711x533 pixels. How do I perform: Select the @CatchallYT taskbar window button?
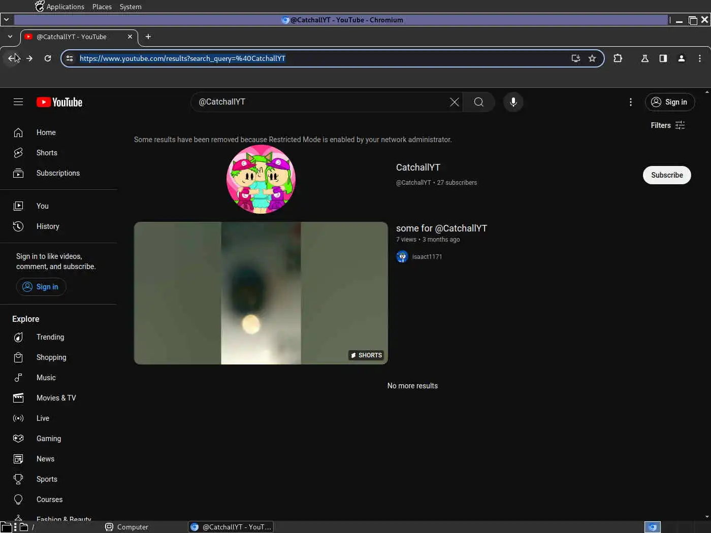pyautogui.click(x=231, y=527)
